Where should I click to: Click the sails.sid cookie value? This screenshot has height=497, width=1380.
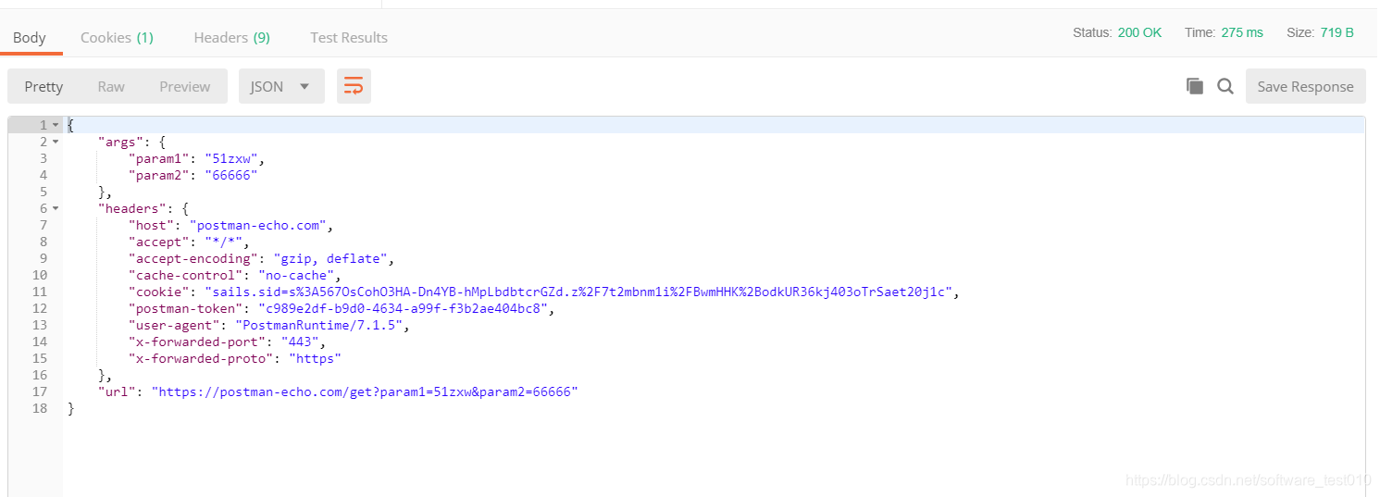(x=578, y=292)
